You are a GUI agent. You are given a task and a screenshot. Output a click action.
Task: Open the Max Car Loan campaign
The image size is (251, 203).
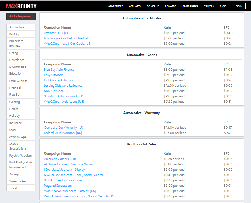(x=54, y=91)
